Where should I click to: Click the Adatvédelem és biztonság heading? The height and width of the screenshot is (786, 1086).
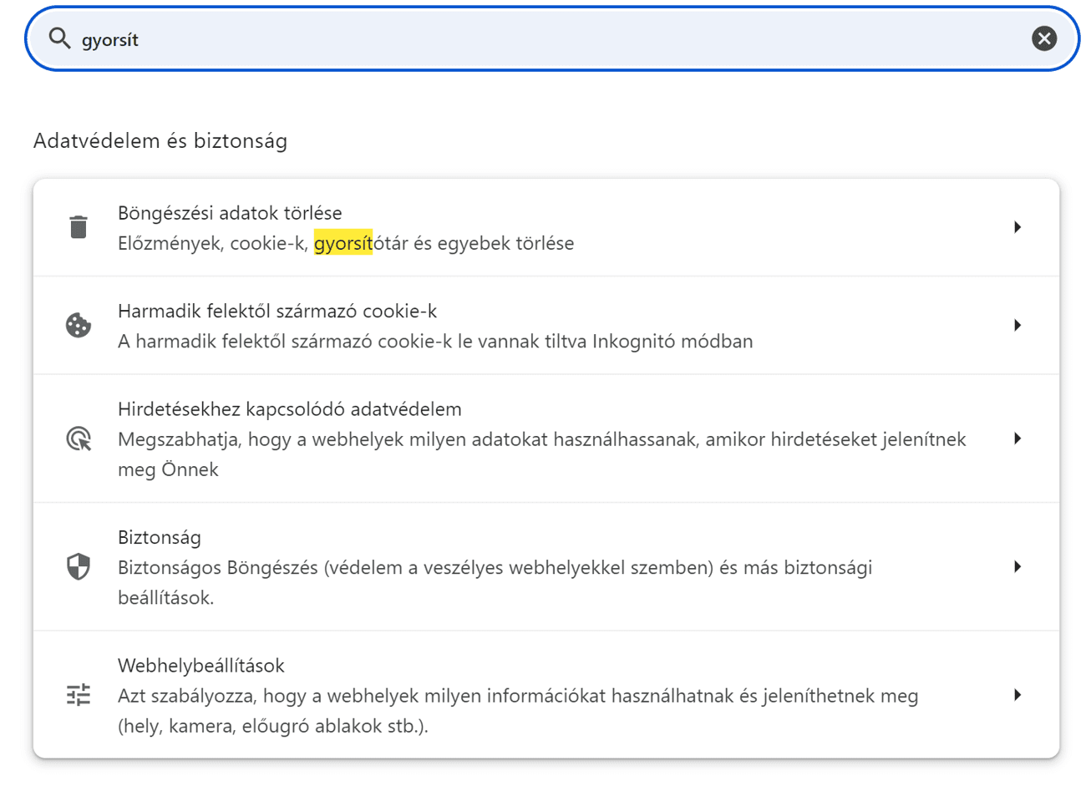(160, 140)
